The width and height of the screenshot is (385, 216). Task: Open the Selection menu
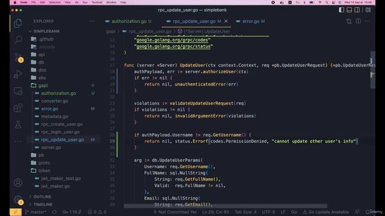[55, 2]
